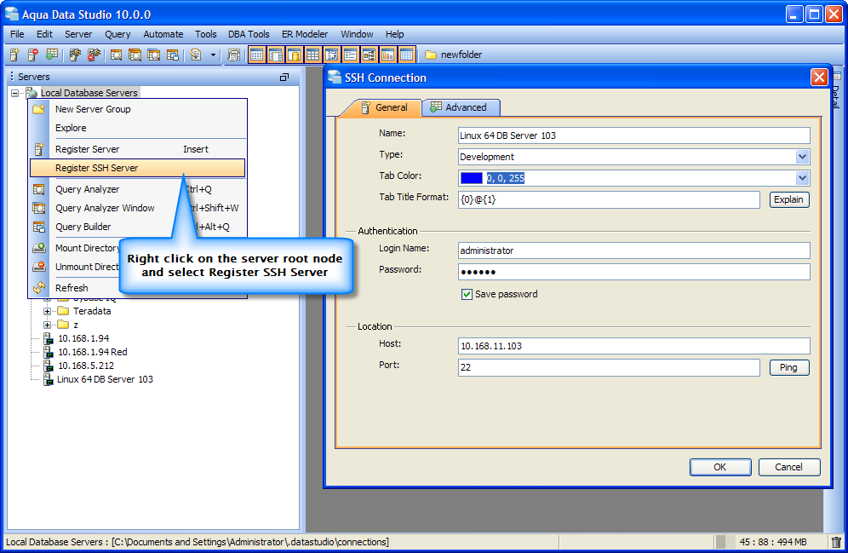Click into the Name input field
The height and width of the screenshot is (553, 848).
pyautogui.click(x=633, y=135)
